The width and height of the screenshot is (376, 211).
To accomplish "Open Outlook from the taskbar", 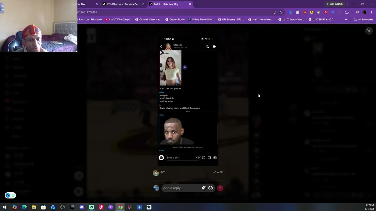I will coord(53,207).
